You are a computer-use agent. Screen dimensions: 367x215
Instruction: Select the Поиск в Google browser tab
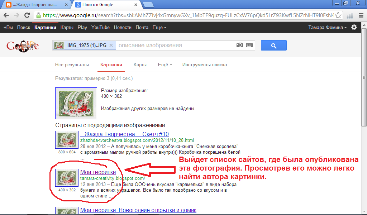(107, 5)
